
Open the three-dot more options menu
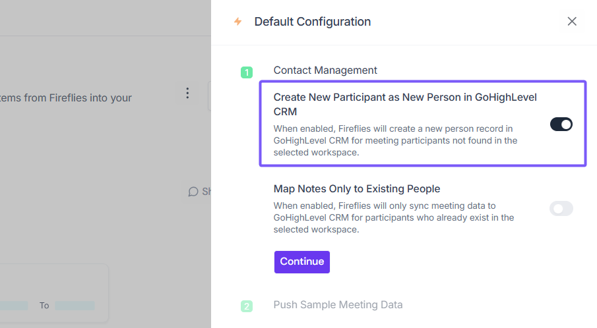pos(187,94)
